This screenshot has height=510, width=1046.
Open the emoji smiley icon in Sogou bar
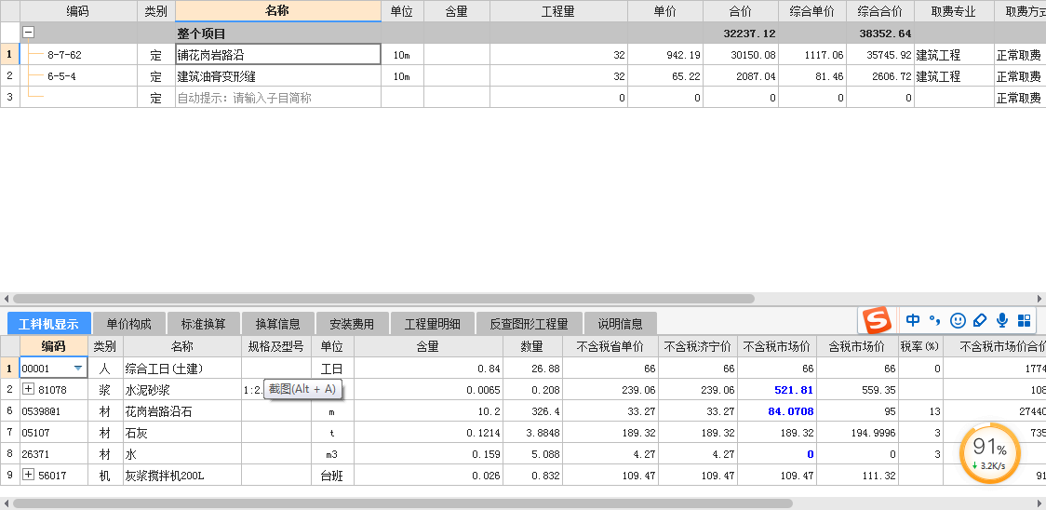tap(958, 320)
